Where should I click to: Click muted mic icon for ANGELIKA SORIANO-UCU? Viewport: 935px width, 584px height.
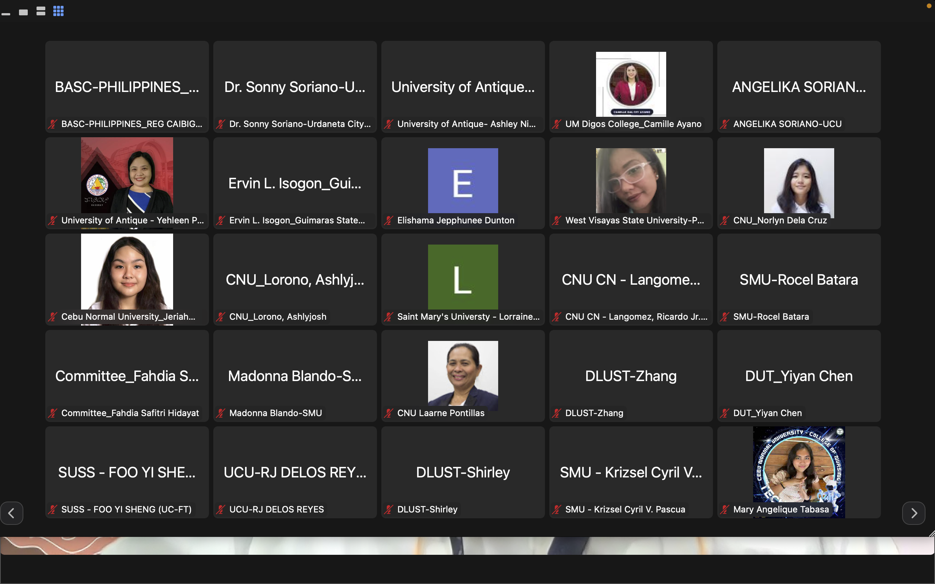725,124
